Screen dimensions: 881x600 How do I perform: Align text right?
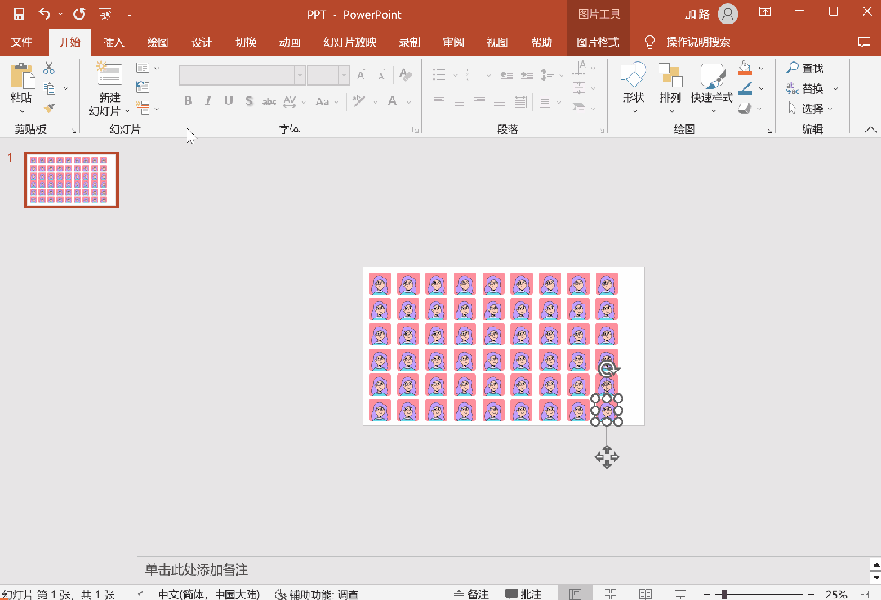pos(479,102)
